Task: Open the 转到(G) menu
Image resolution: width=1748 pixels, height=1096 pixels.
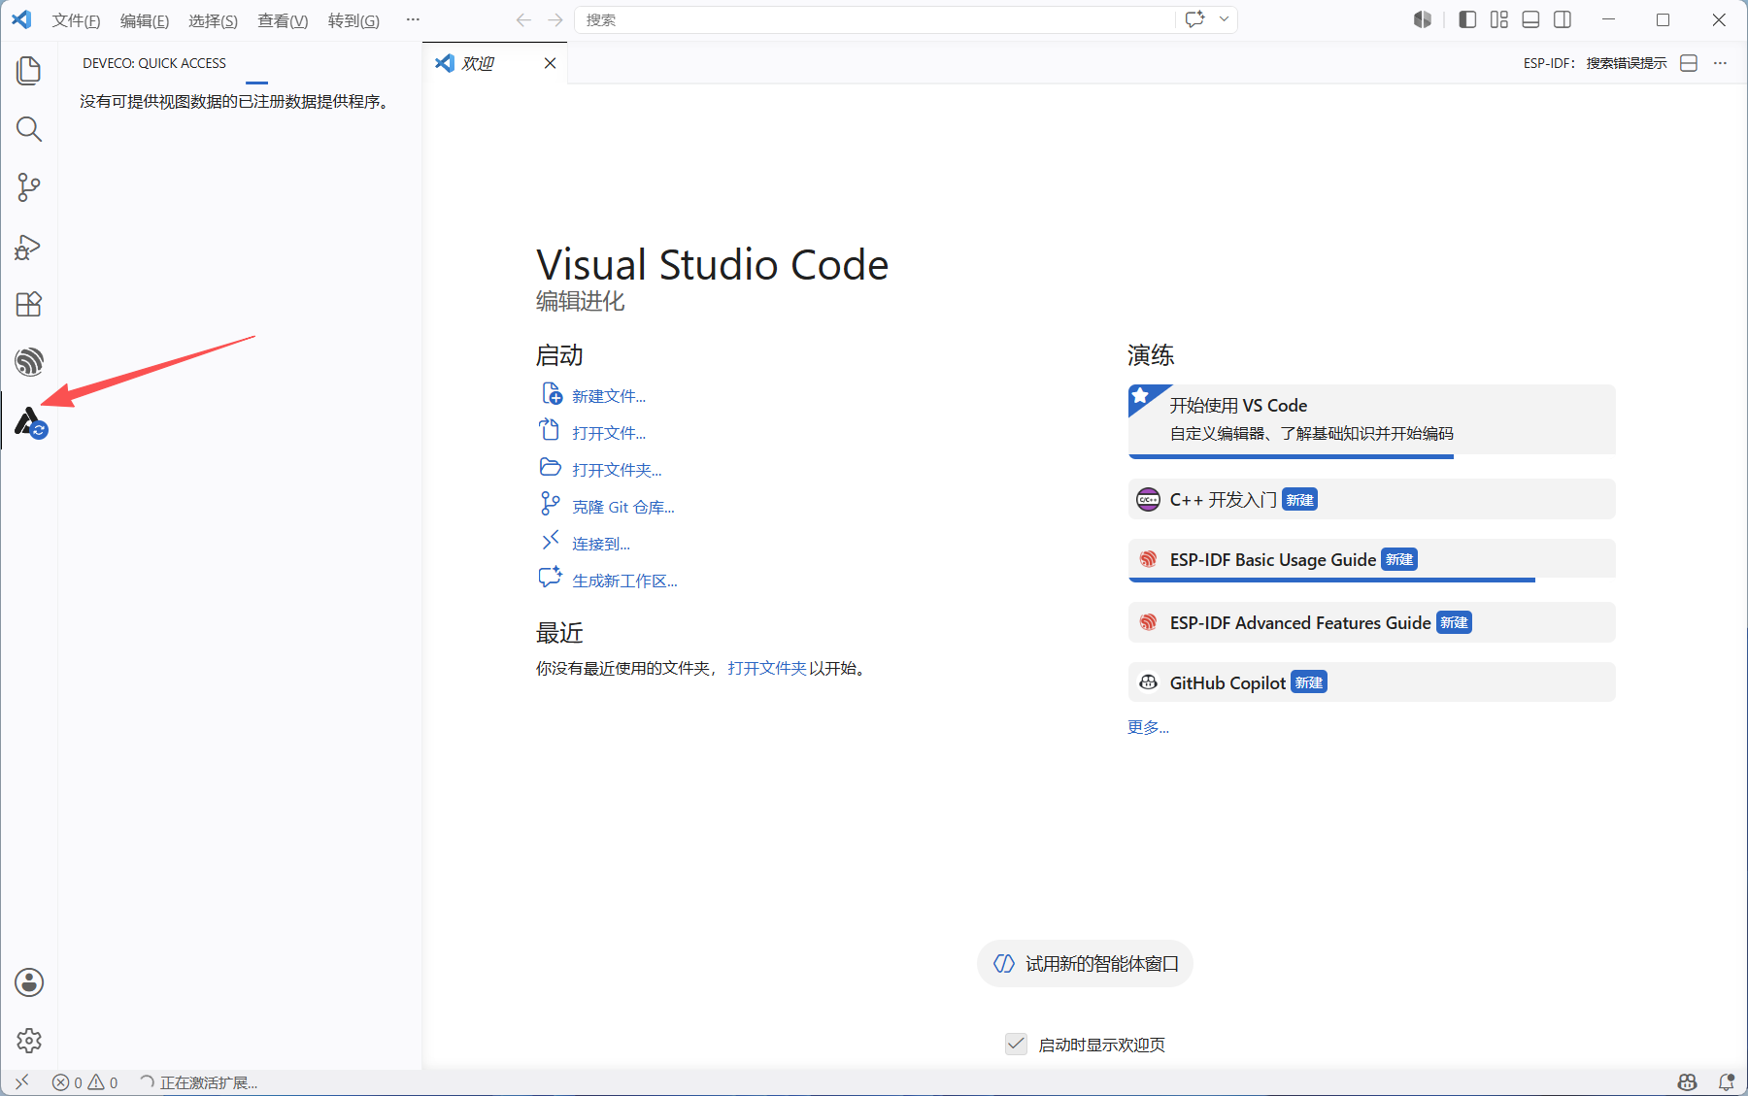Action: tap(353, 20)
